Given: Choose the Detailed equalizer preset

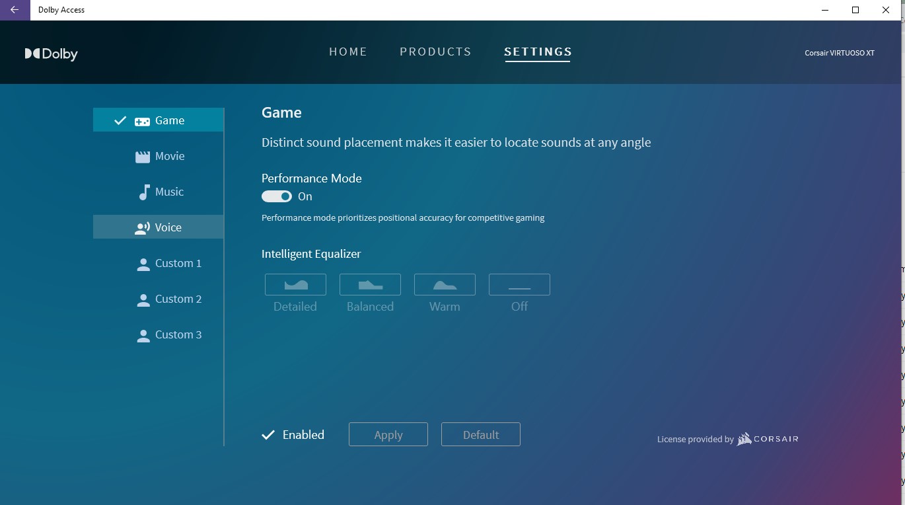Looking at the screenshot, I should click(x=295, y=284).
